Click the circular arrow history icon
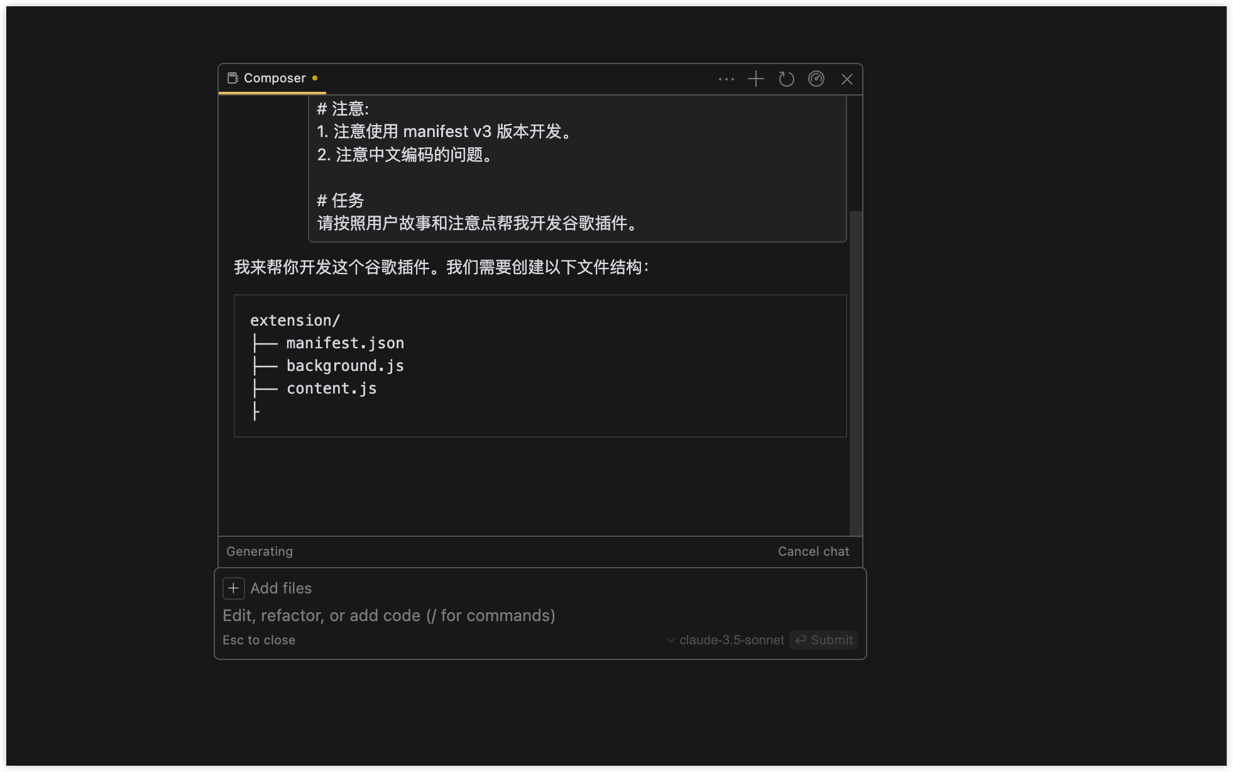This screenshot has height=772, width=1233. (x=786, y=79)
